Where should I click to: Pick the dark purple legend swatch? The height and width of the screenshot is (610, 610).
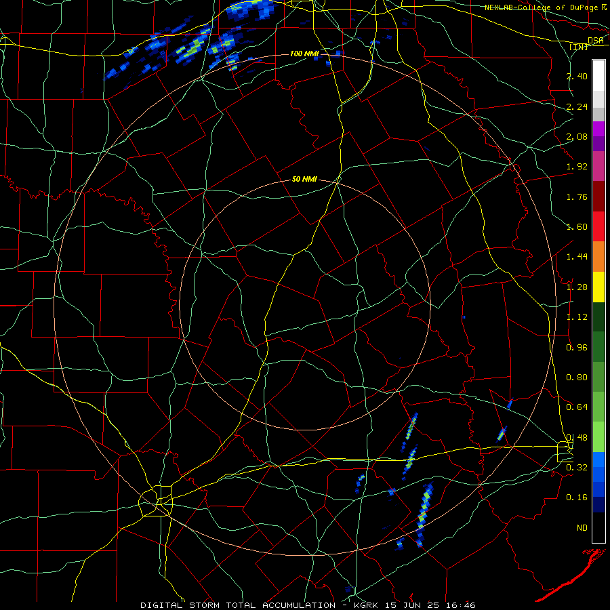click(x=598, y=144)
